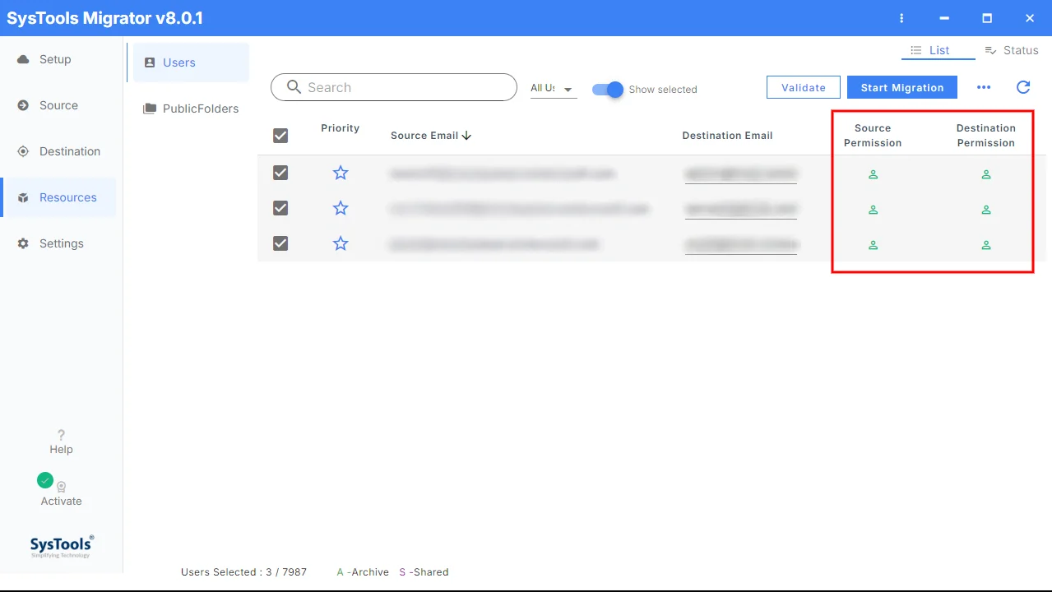The height and width of the screenshot is (592, 1052).
Task: Click third row Destination Permission user icon
Action: tap(985, 245)
